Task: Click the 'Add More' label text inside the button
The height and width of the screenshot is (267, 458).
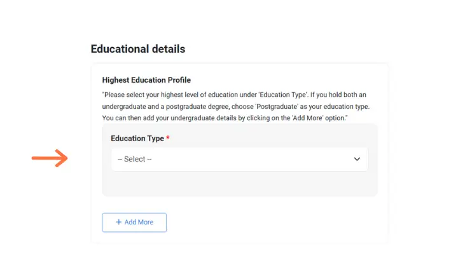Action: [139, 222]
